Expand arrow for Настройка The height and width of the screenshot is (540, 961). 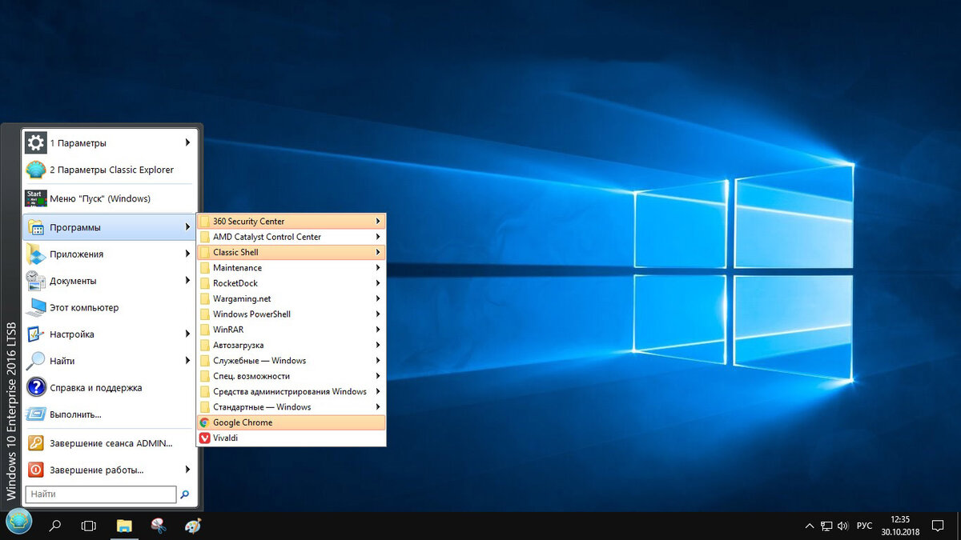point(187,334)
